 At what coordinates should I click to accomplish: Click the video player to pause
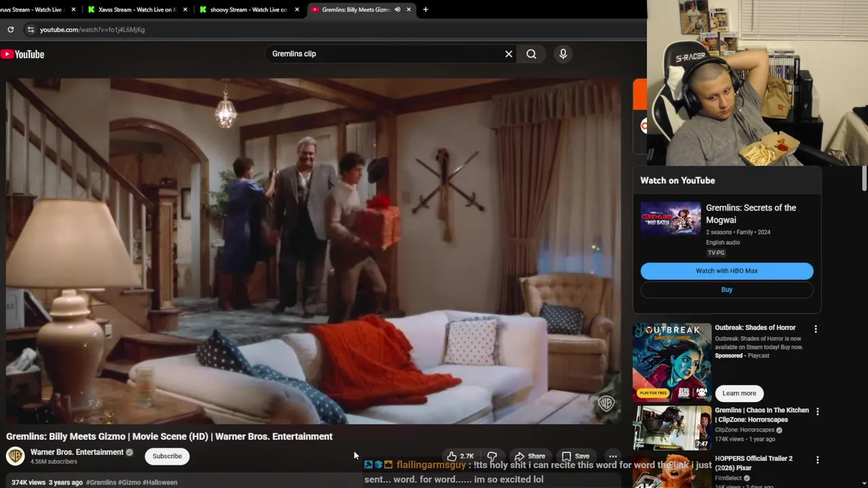coord(313,251)
